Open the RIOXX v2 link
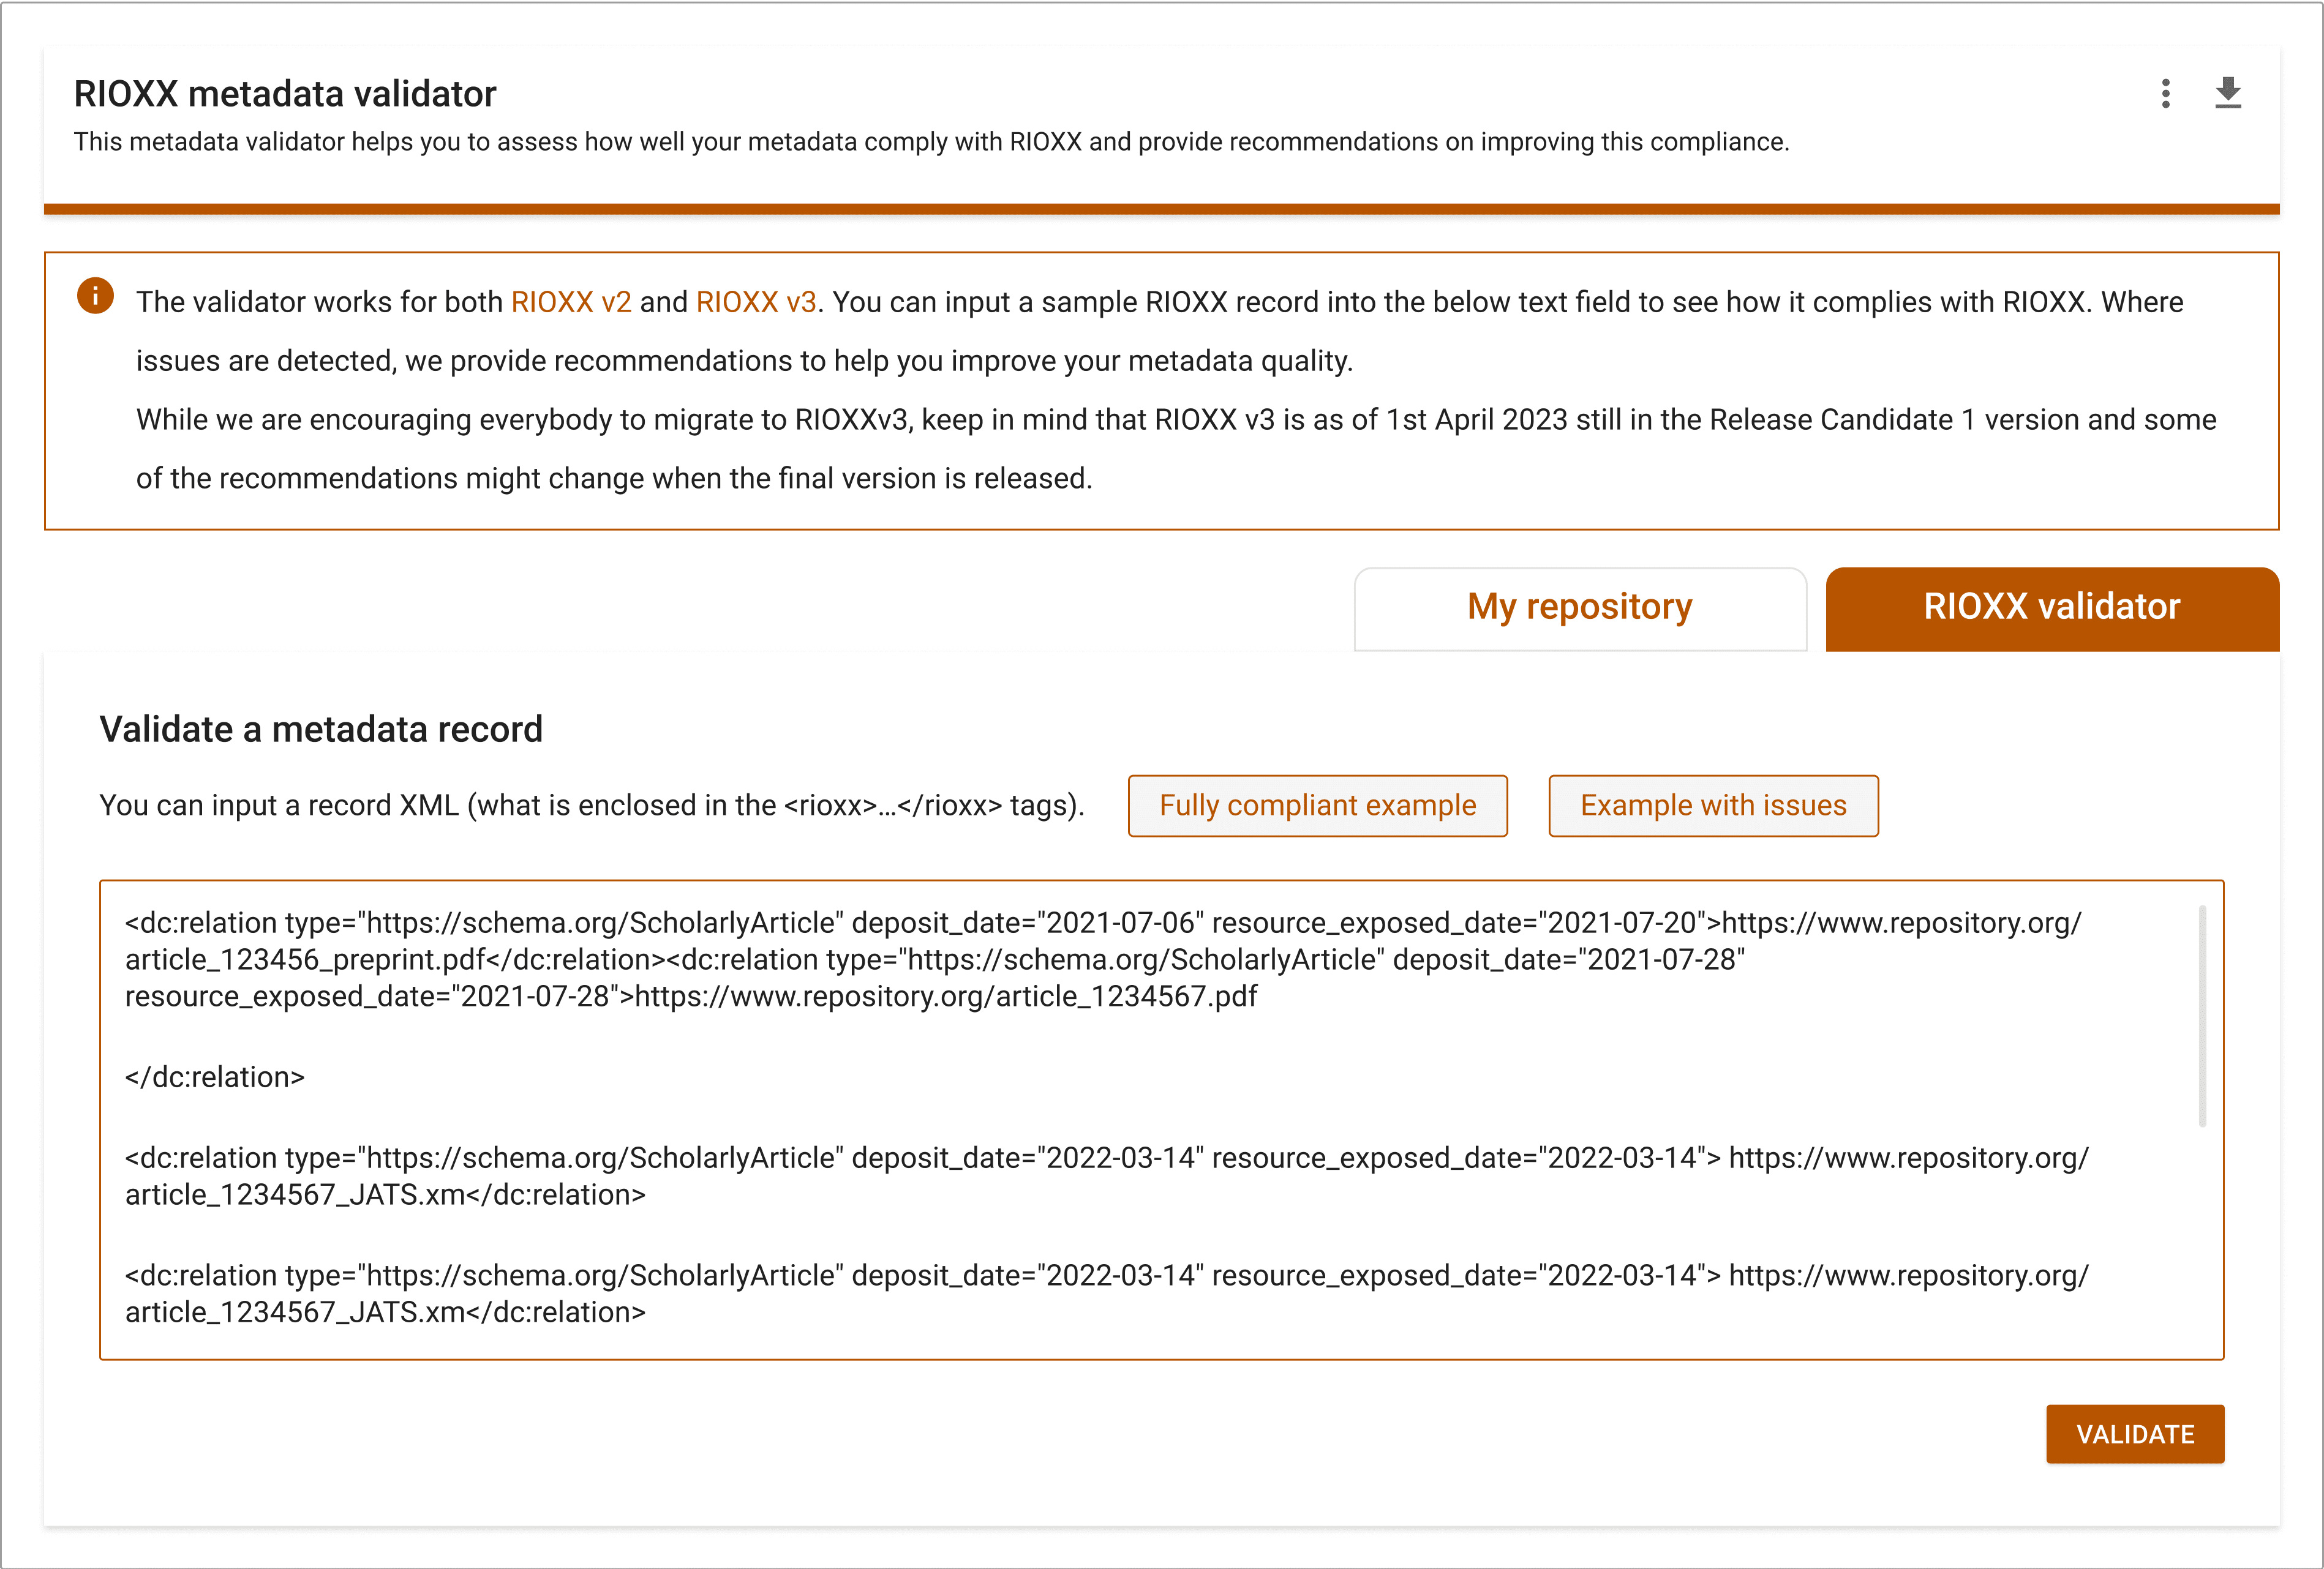 [571, 302]
